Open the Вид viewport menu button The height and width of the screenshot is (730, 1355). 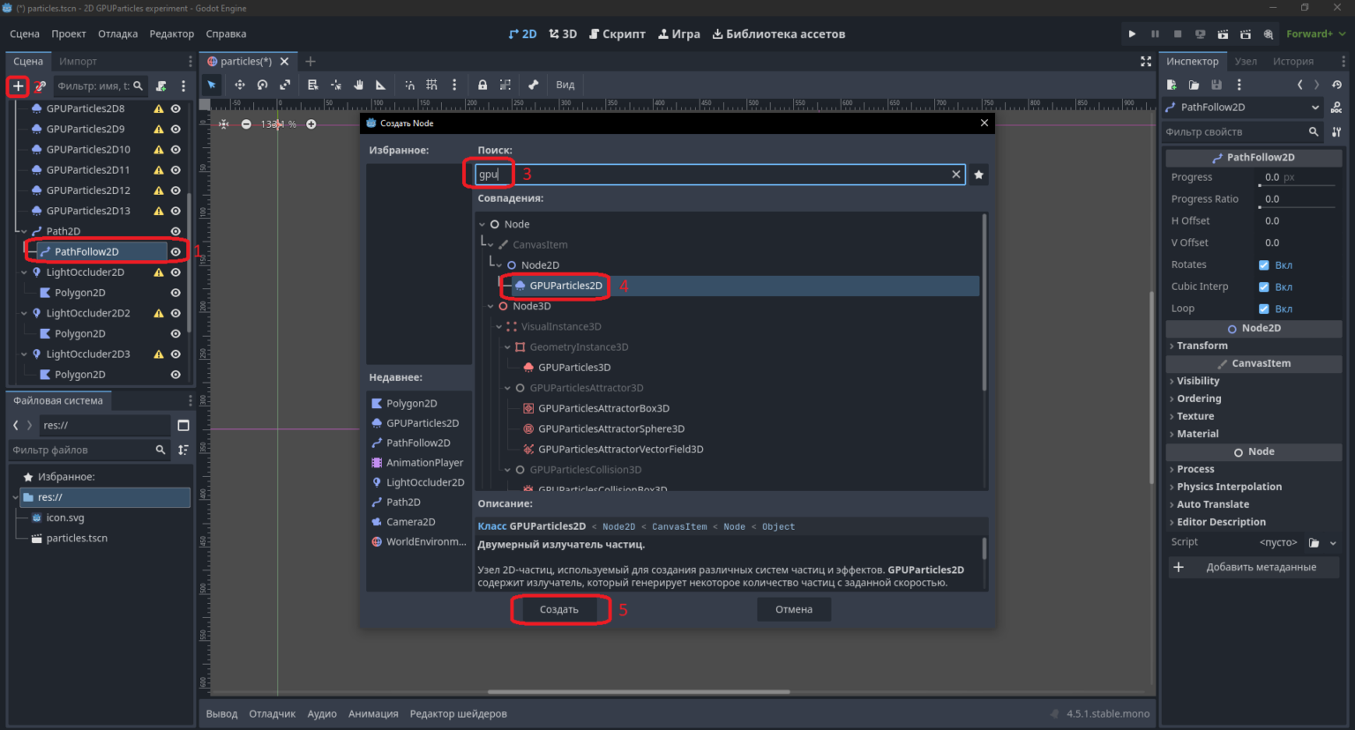[x=565, y=85]
